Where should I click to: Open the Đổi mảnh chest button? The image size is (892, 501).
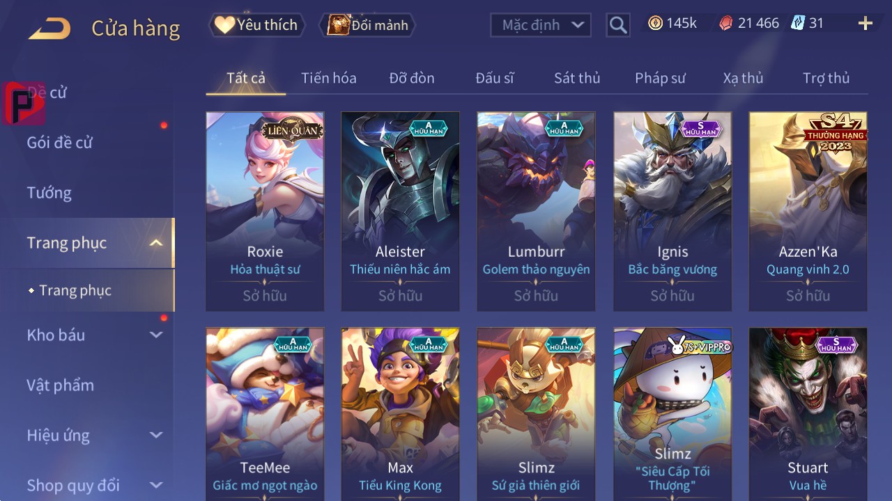[367, 25]
